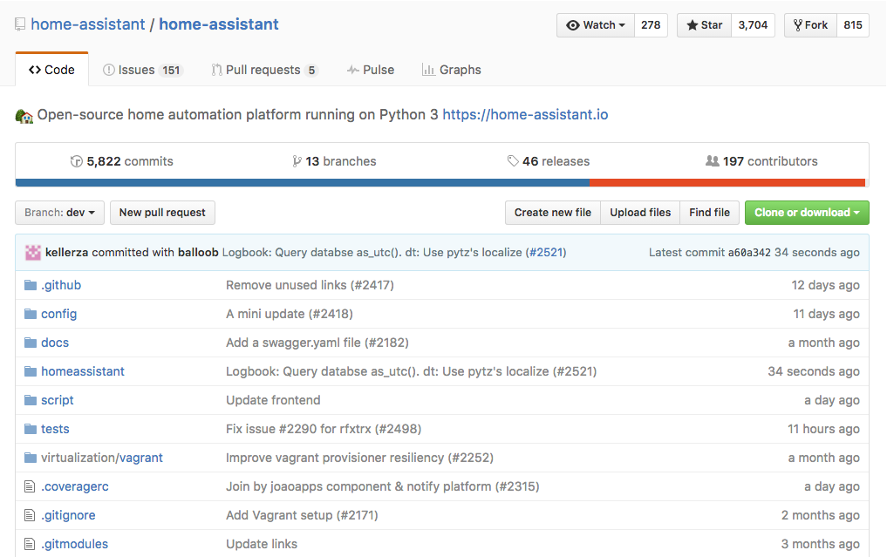
Task: Click the commits history clock icon
Action: pyautogui.click(x=77, y=161)
